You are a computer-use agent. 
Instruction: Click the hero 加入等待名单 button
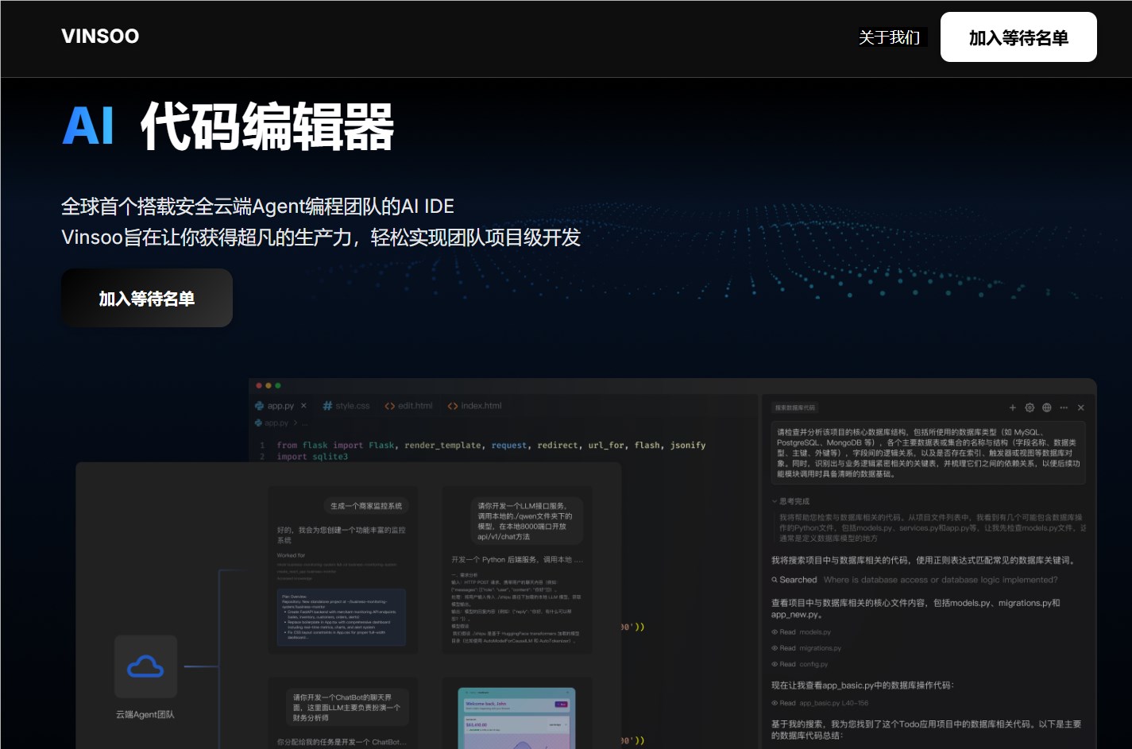coord(146,298)
